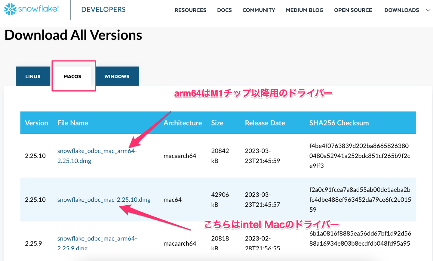This screenshot has width=433, height=261.
Task: Open OPEN SOURCE nav link
Action: [x=353, y=10]
